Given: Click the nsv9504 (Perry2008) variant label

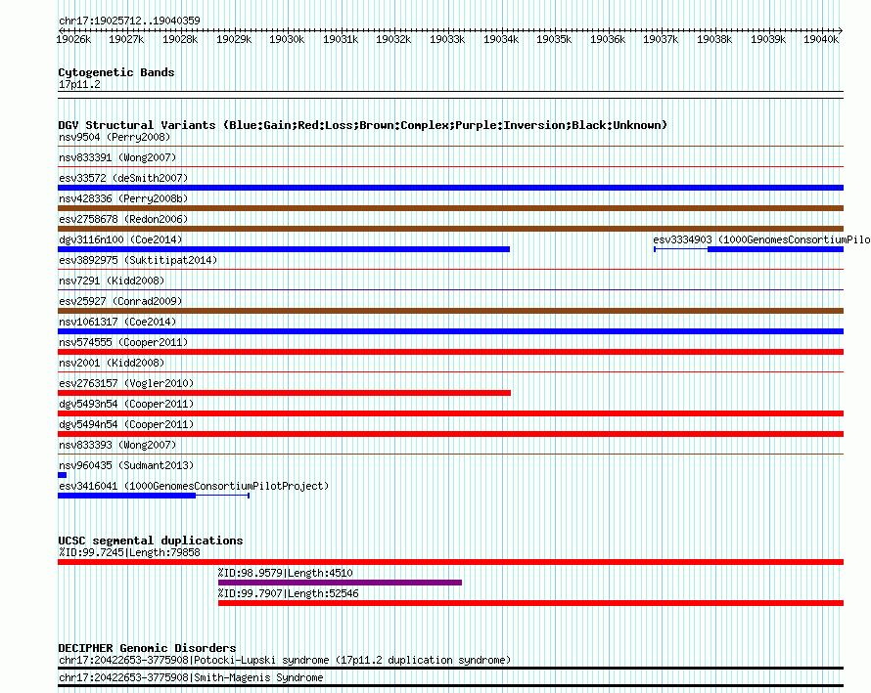Looking at the screenshot, I should (115, 137).
